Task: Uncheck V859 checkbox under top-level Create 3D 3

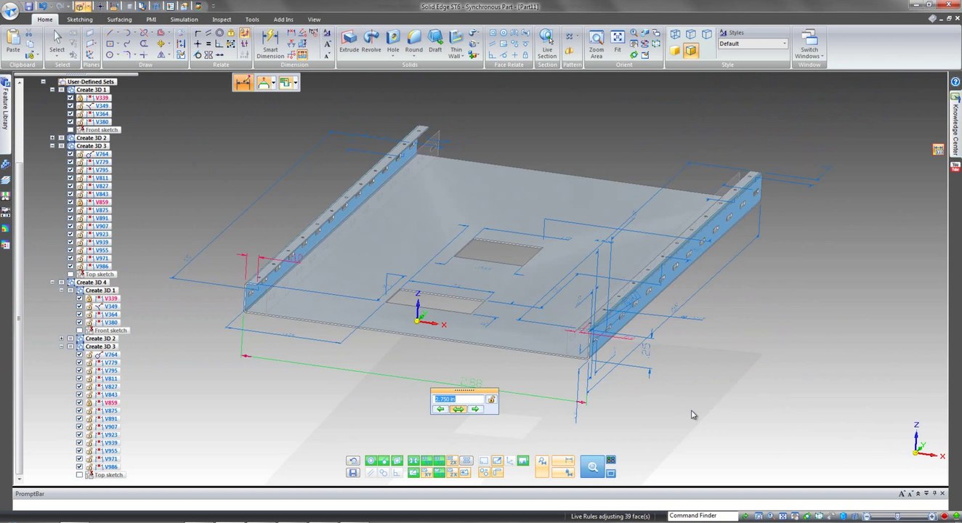Action: coord(70,202)
